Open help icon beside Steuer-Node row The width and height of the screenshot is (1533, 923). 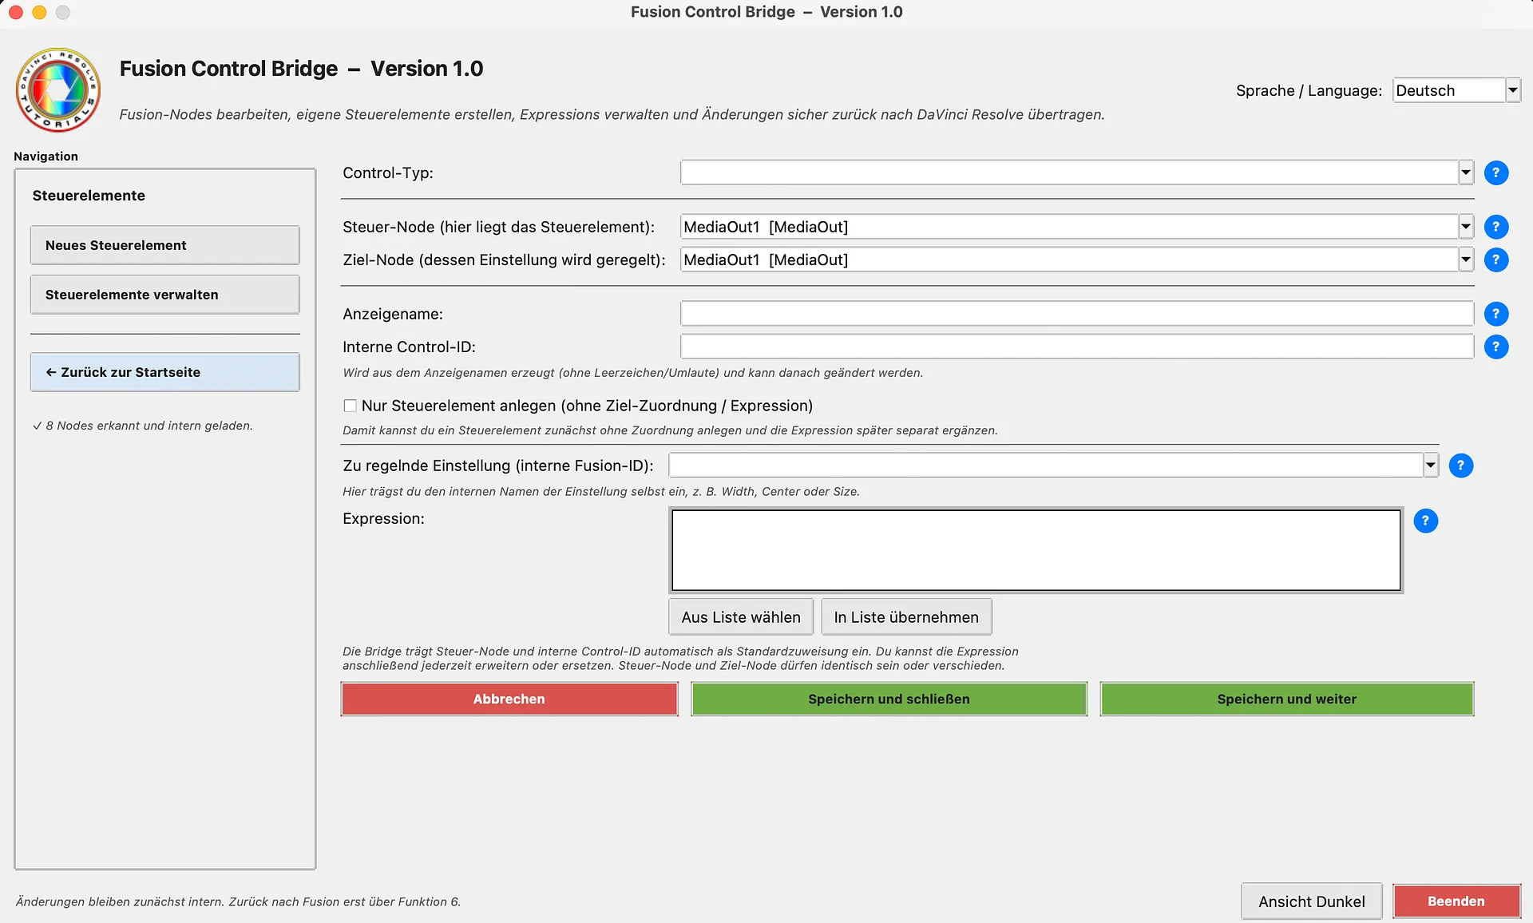pyautogui.click(x=1495, y=227)
